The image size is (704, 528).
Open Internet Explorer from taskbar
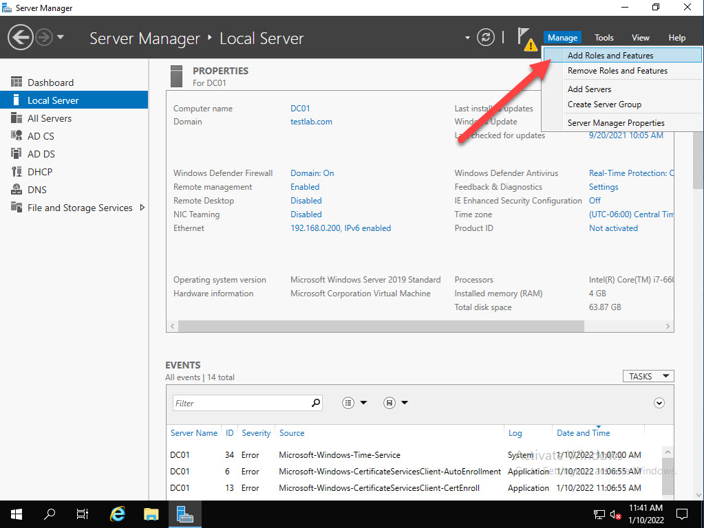click(118, 514)
